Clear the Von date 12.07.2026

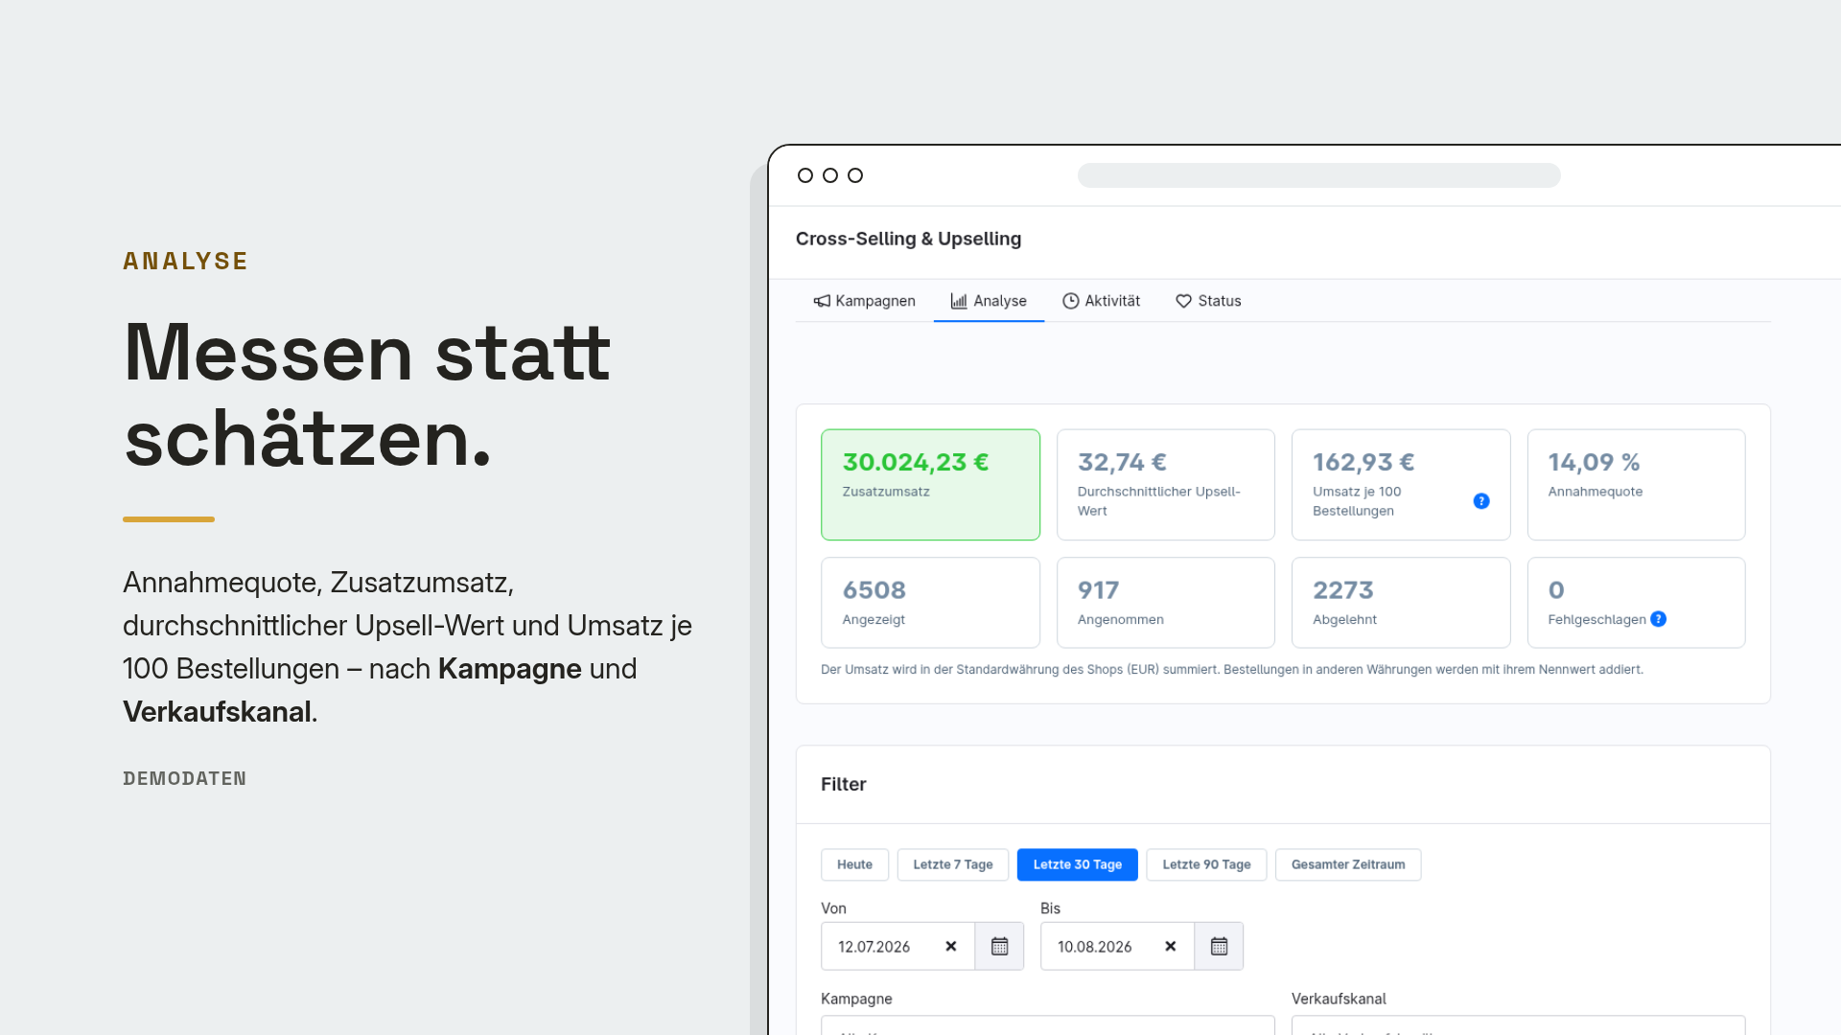[951, 946]
